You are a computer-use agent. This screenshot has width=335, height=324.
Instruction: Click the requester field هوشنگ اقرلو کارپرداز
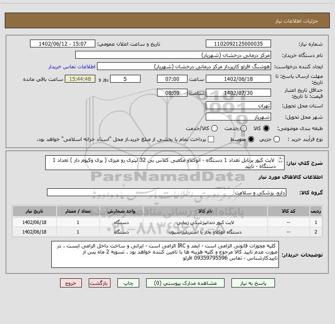click(184, 66)
